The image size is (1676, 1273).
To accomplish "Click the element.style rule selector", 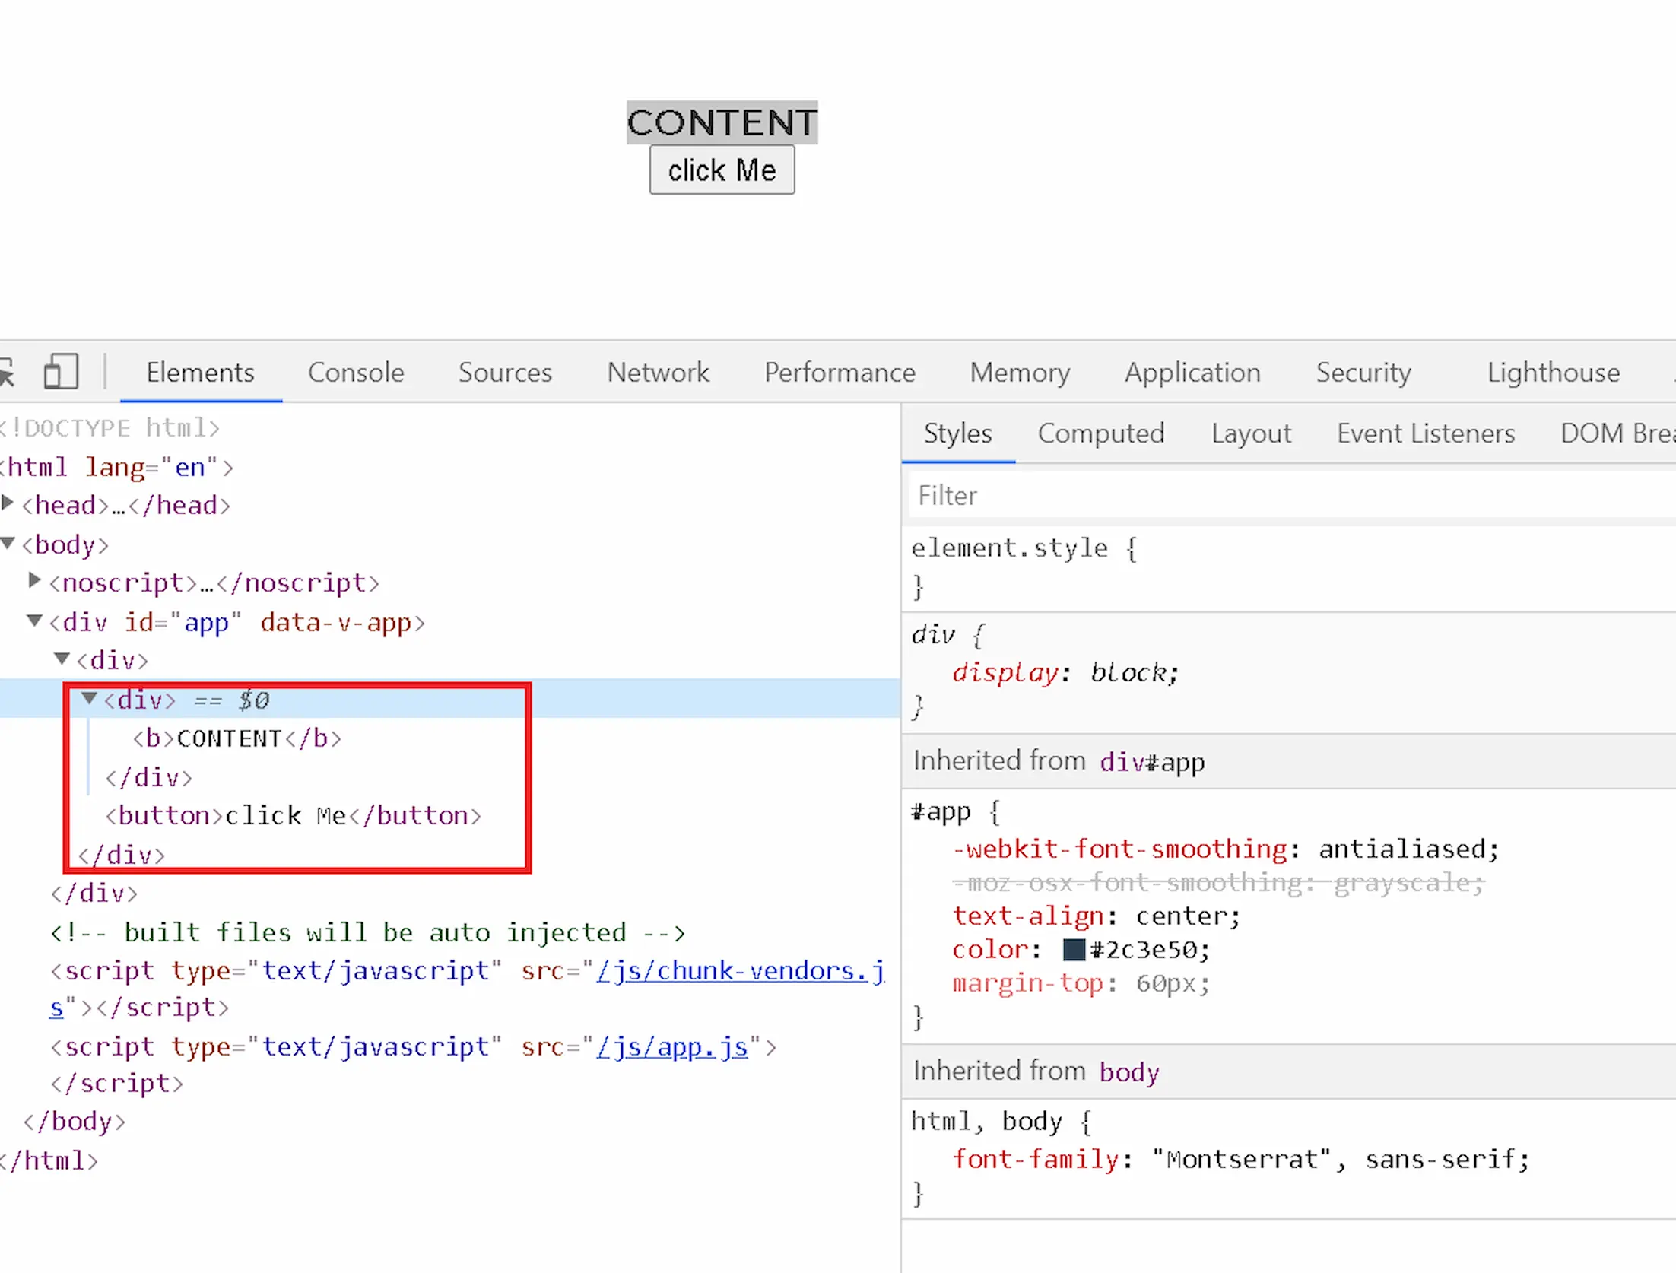I will coord(1010,548).
